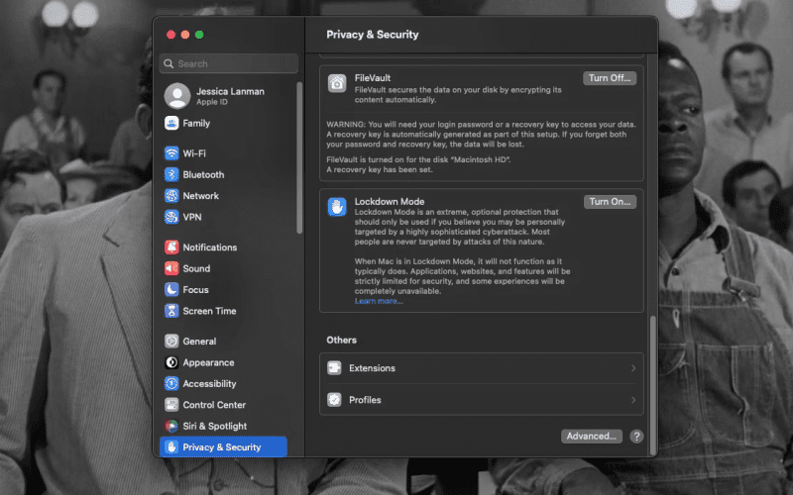This screenshot has width=793, height=495.
Task: Select the Control Center label
Action: click(214, 405)
